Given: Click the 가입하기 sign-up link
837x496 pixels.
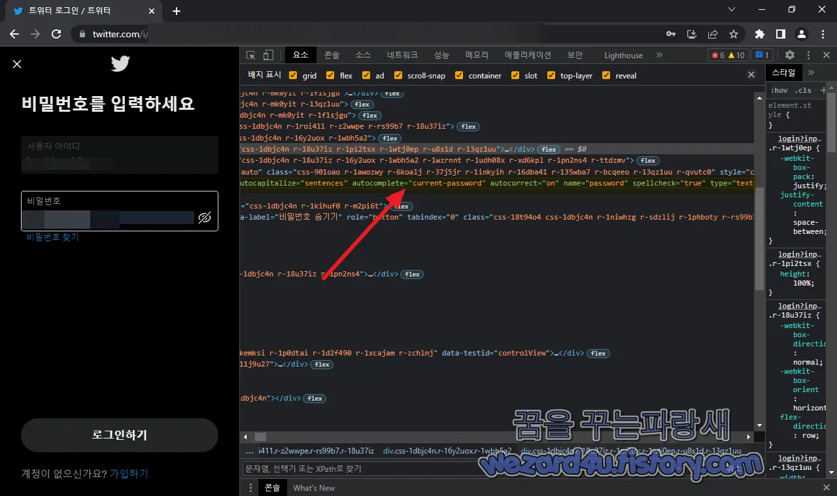Looking at the screenshot, I should pos(129,473).
